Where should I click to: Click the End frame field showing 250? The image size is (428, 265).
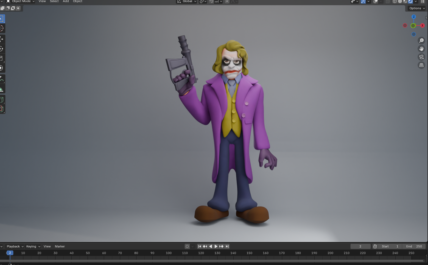coord(414,246)
